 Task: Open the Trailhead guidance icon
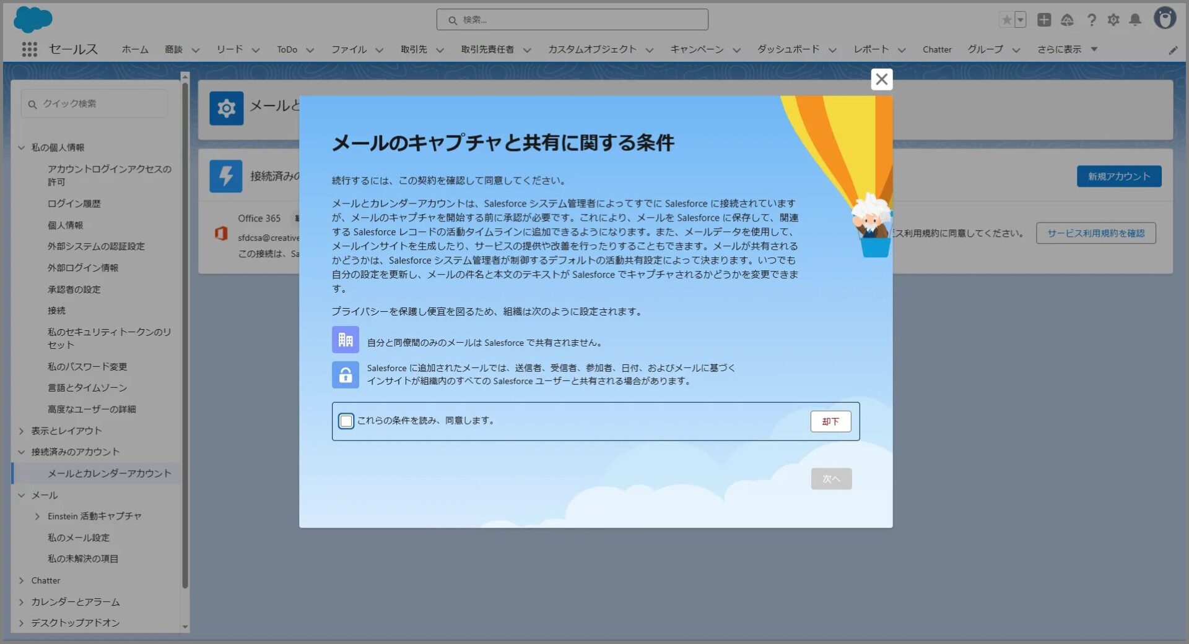(x=1067, y=20)
